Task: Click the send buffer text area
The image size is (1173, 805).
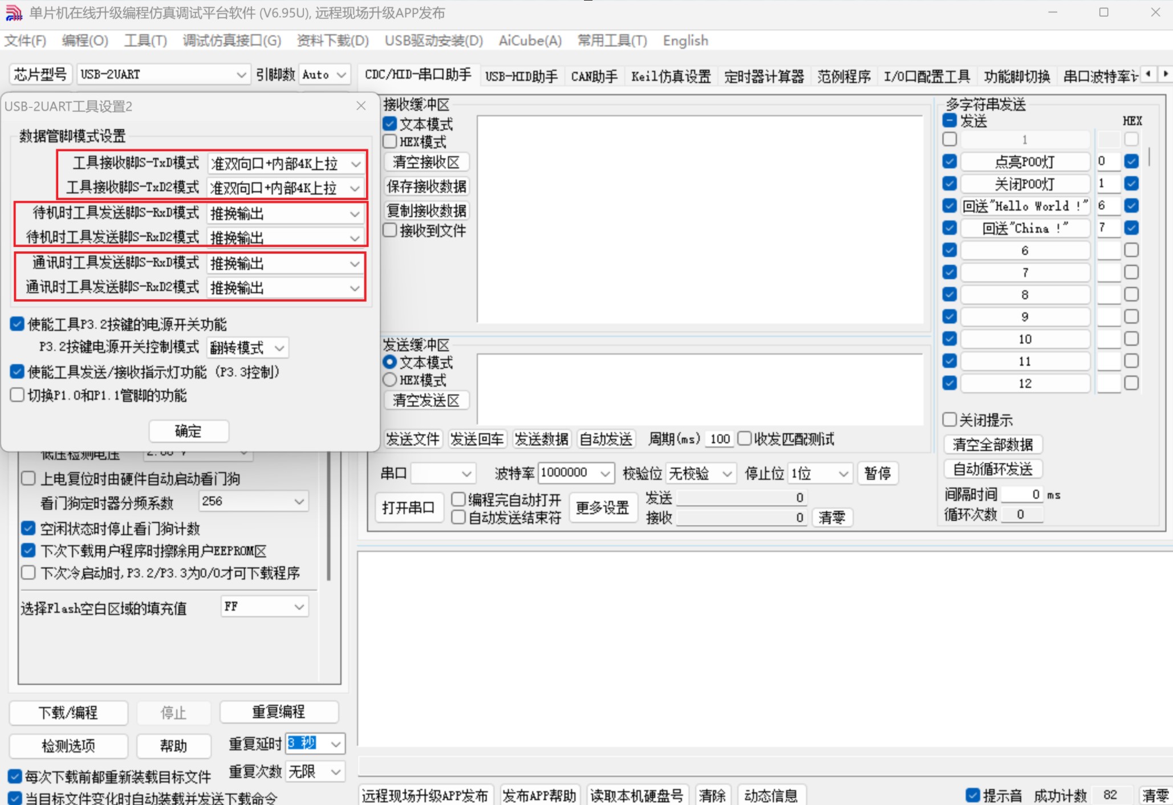Action: click(700, 389)
